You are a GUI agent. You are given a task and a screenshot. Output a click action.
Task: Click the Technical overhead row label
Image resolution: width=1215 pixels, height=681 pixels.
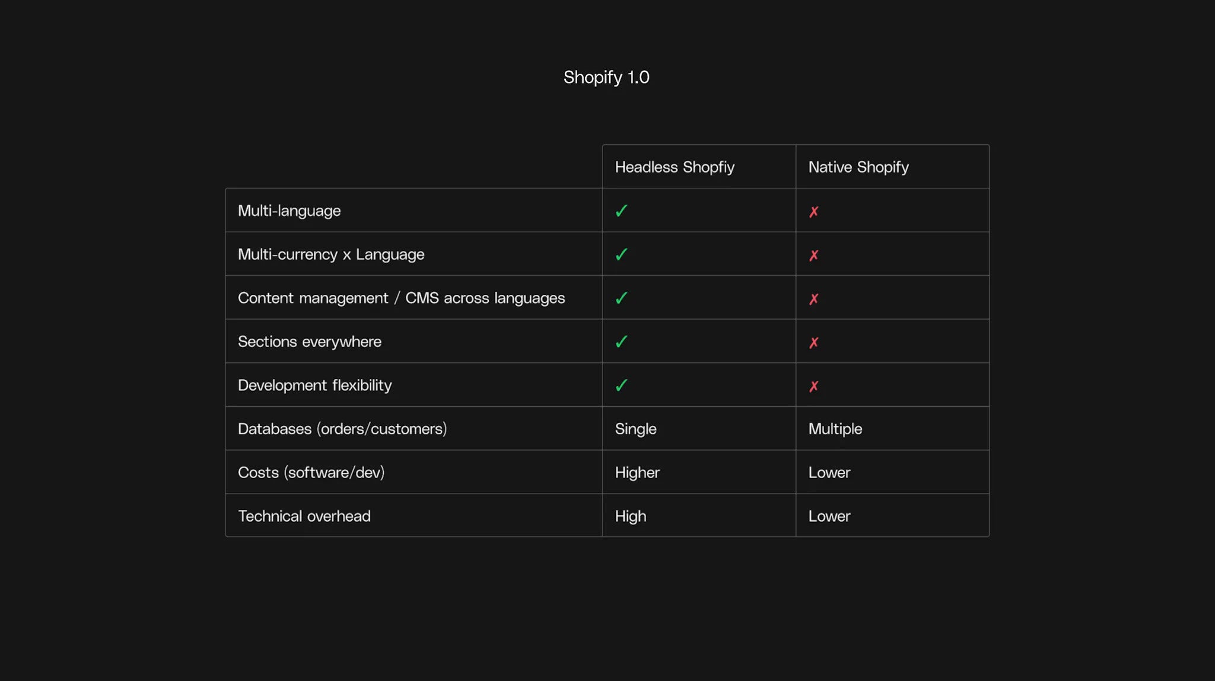(304, 516)
